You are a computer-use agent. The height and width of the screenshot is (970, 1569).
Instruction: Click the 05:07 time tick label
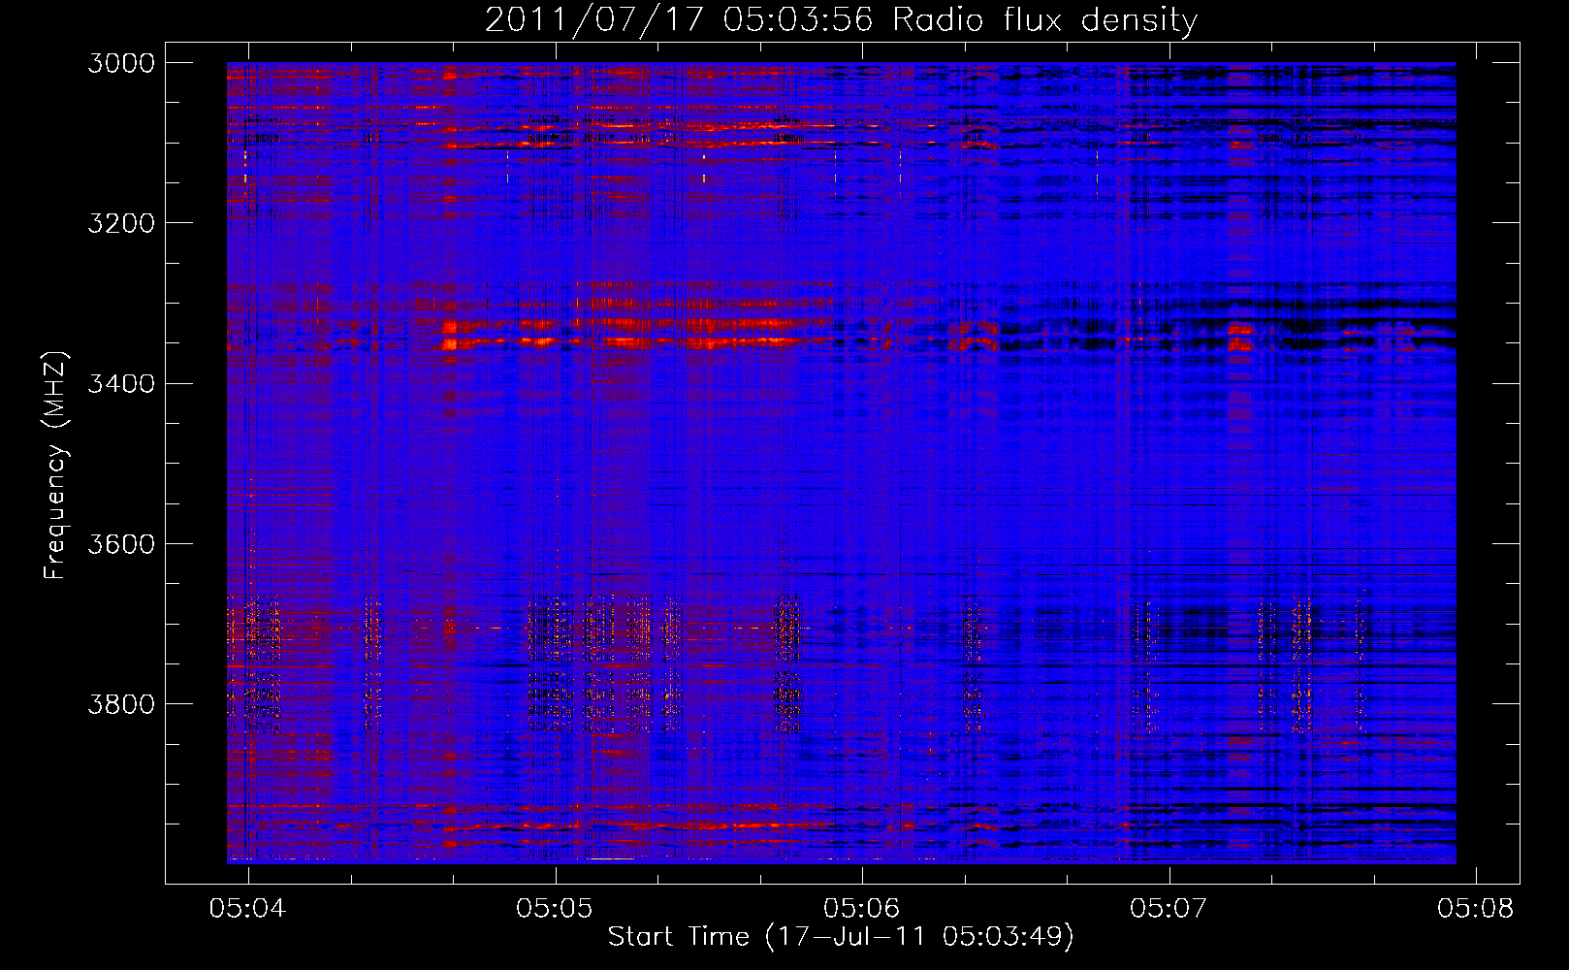click(1169, 909)
